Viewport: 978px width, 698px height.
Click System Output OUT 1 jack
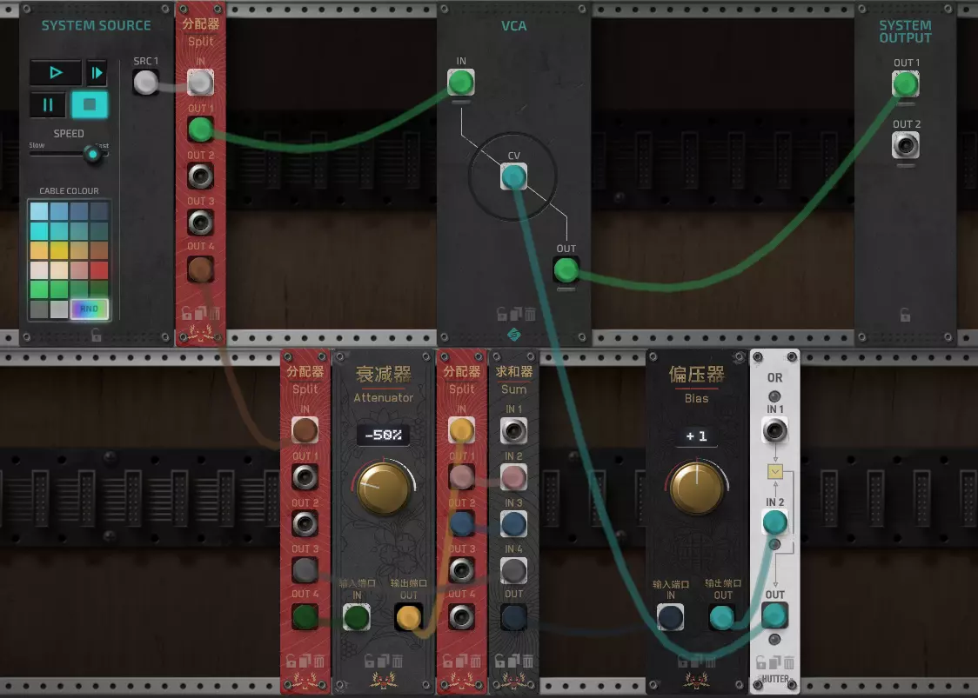point(906,84)
